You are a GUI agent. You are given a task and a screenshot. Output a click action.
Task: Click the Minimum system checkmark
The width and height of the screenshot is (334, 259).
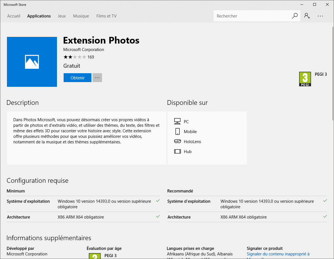tap(158, 200)
